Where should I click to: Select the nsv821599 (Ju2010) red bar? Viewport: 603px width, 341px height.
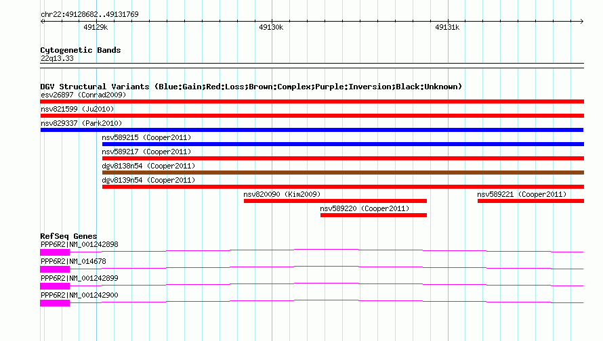coord(312,116)
